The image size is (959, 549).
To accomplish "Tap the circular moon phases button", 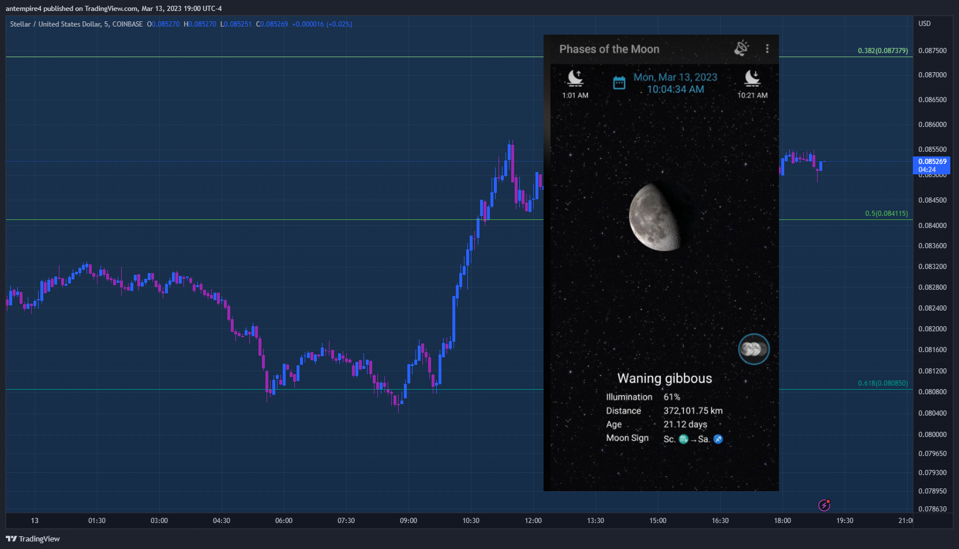I will [x=754, y=349].
